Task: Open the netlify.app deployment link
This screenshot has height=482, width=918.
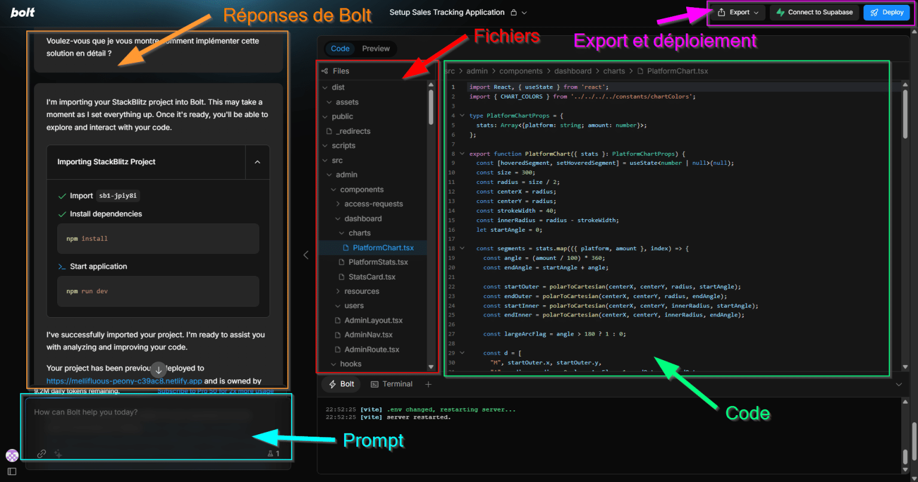Action: 124,380
